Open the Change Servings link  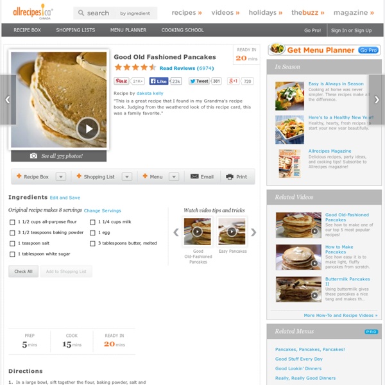point(103,210)
